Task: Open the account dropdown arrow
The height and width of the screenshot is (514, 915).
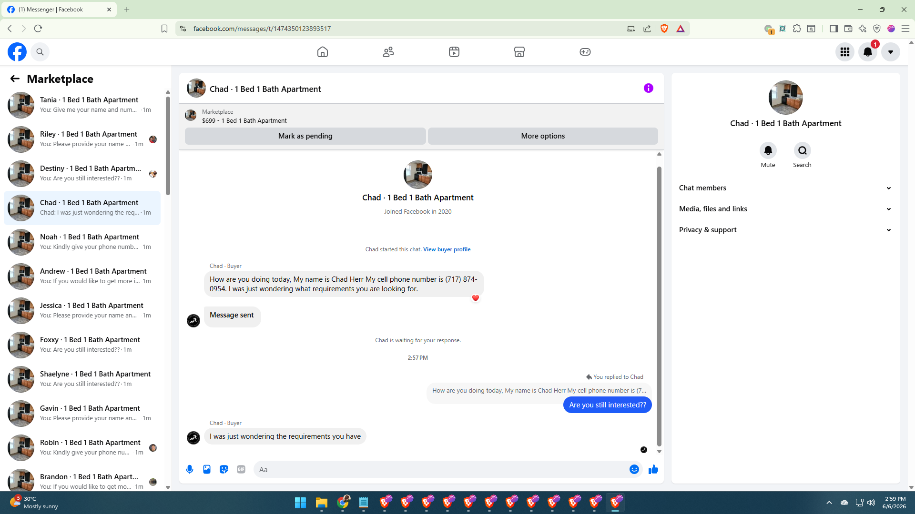Action: 891,52
